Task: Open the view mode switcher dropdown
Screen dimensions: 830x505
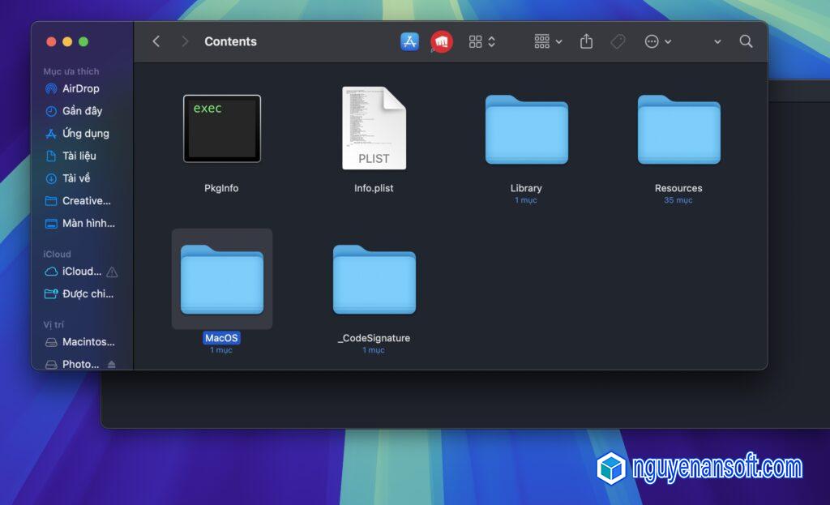Action: [482, 41]
